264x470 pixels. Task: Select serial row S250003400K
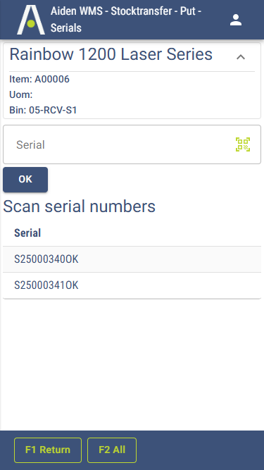coord(132,259)
